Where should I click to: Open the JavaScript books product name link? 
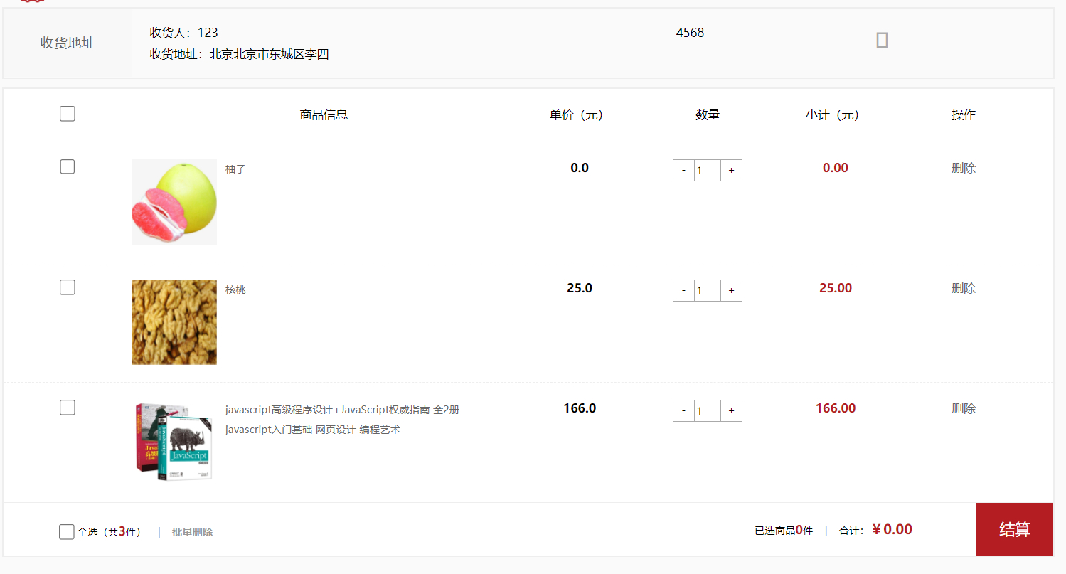[341, 410]
